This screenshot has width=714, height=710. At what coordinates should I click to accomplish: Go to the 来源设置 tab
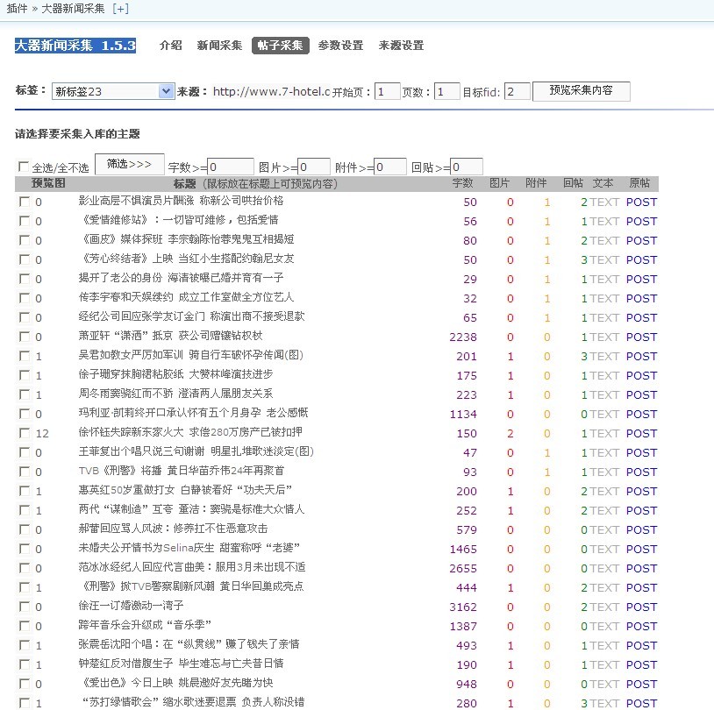point(401,46)
